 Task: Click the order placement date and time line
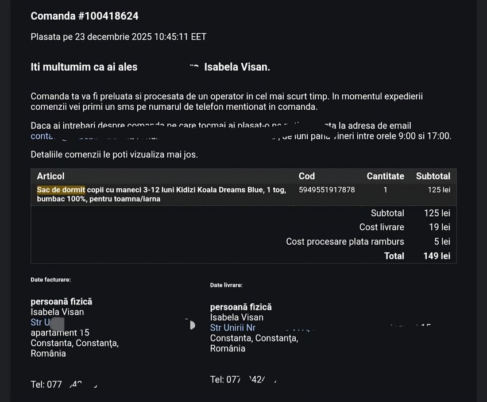click(118, 37)
